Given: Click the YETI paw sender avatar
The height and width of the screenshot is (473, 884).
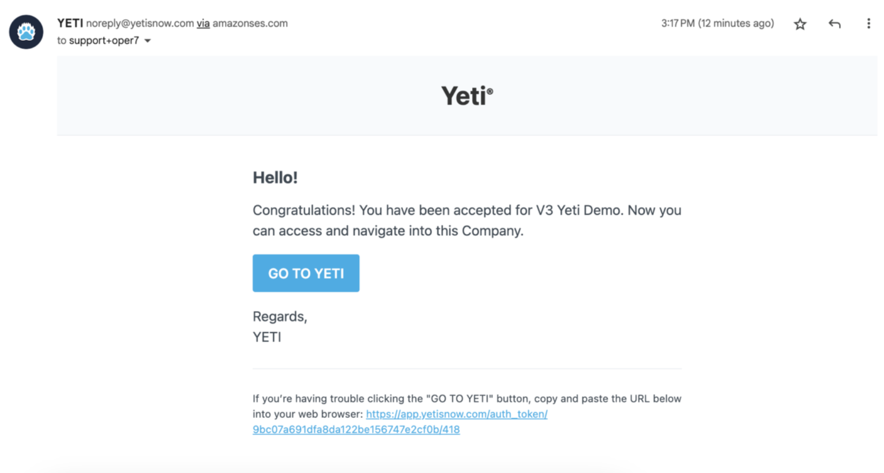Looking at the screenshot, I should point(26,32).
